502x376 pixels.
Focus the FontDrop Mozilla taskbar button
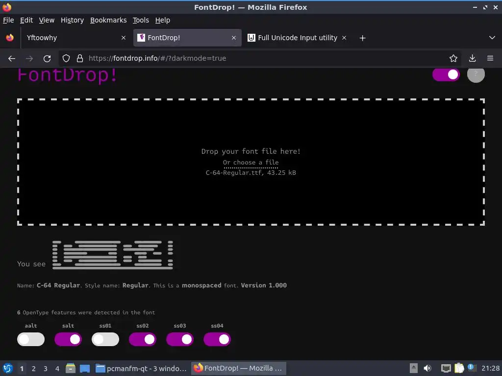238,368
